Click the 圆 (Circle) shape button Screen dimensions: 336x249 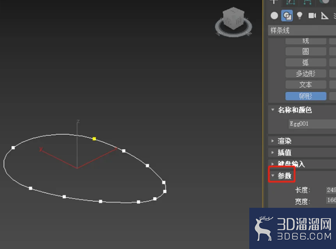pyautogui.click(x=306, y=52)
